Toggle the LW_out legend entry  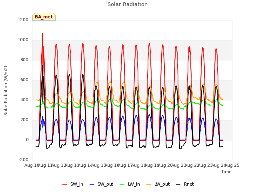(x=158, y=184)
